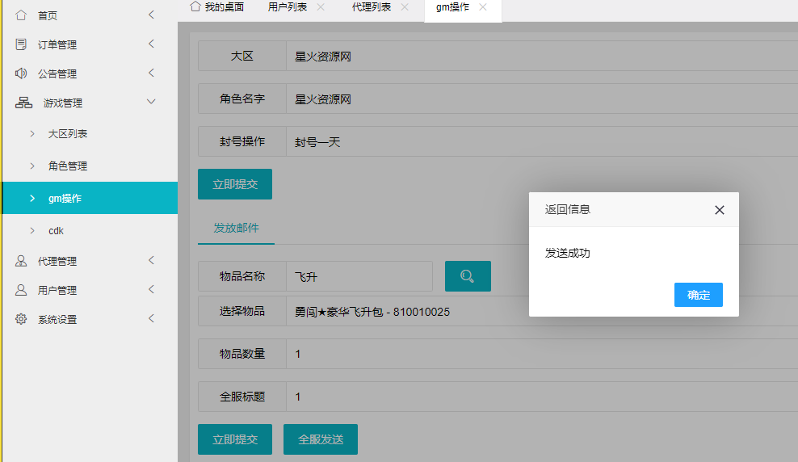Click 确定 in the dialog

(x=698, y=295)
